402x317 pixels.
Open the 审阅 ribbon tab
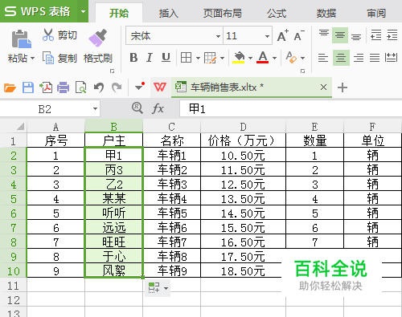click(x=376, y=13)
